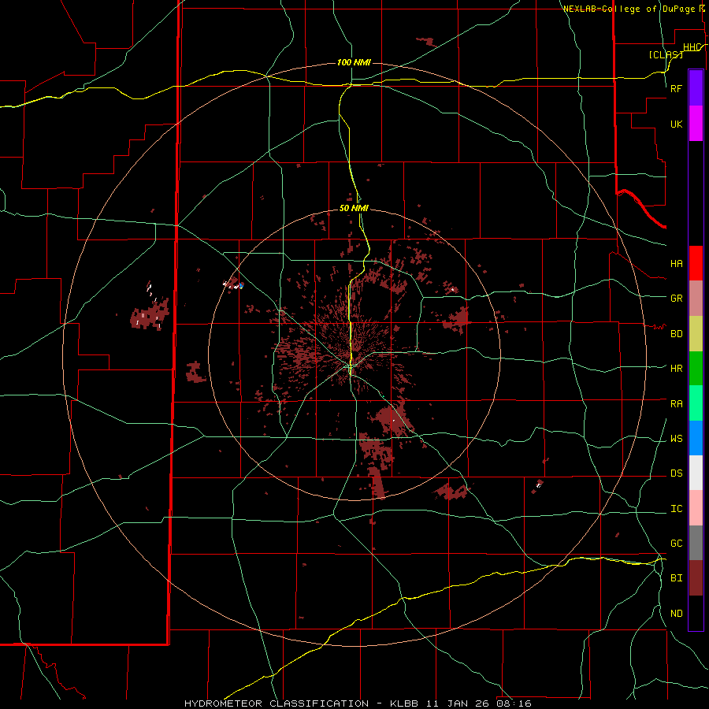Select the GC gray legend swatch
This screenshot has height=709, width=709.
pos(696,543)
